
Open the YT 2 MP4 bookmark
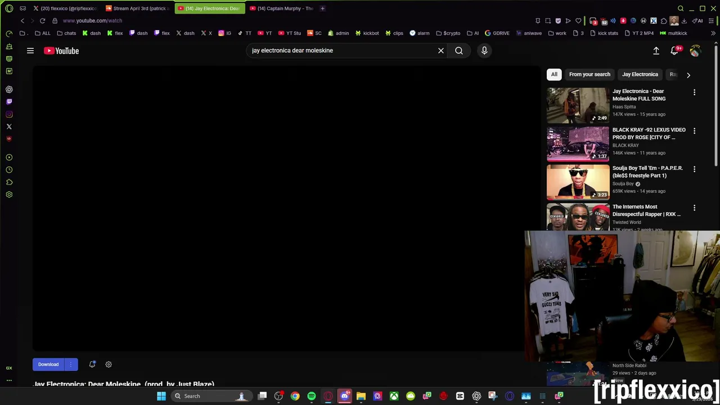click(638, 33)
